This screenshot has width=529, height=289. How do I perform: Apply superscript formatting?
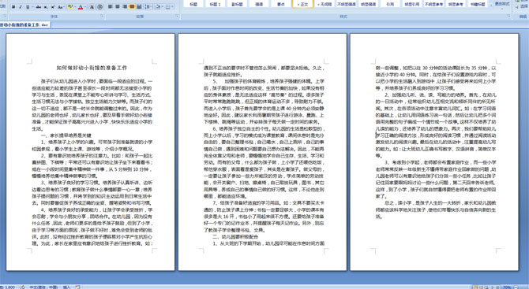(53, 7)
